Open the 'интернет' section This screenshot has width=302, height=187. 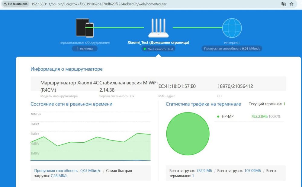pyautogui.click(x=232, y=42)
